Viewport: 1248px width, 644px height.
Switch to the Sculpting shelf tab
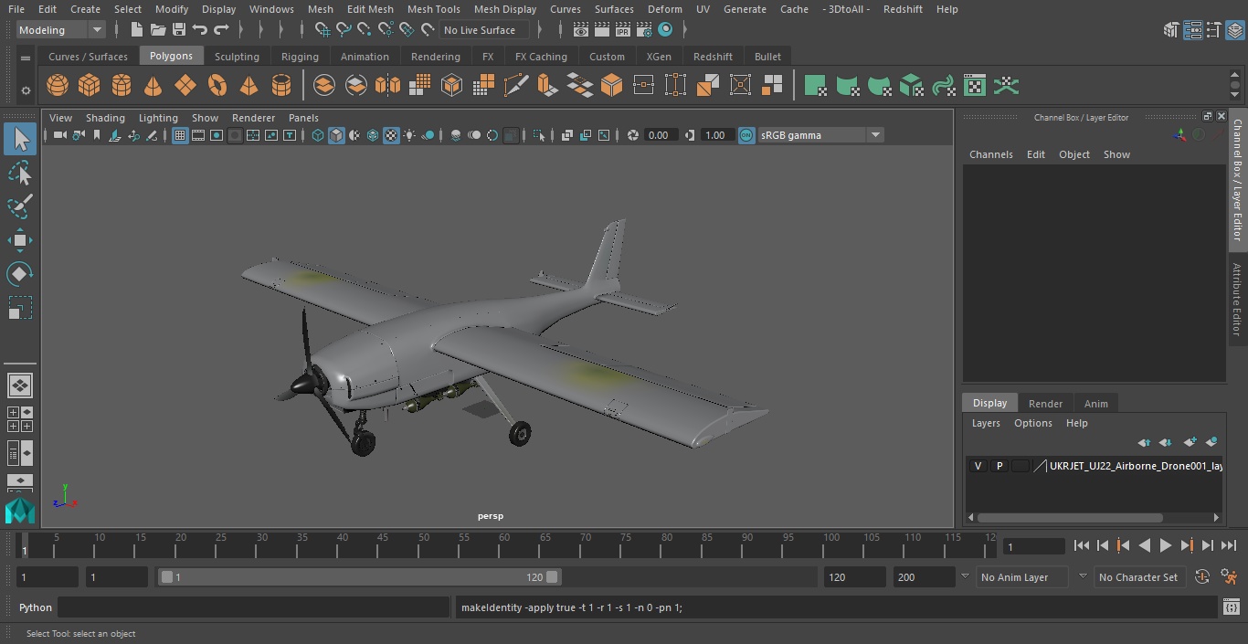(237, 57)
